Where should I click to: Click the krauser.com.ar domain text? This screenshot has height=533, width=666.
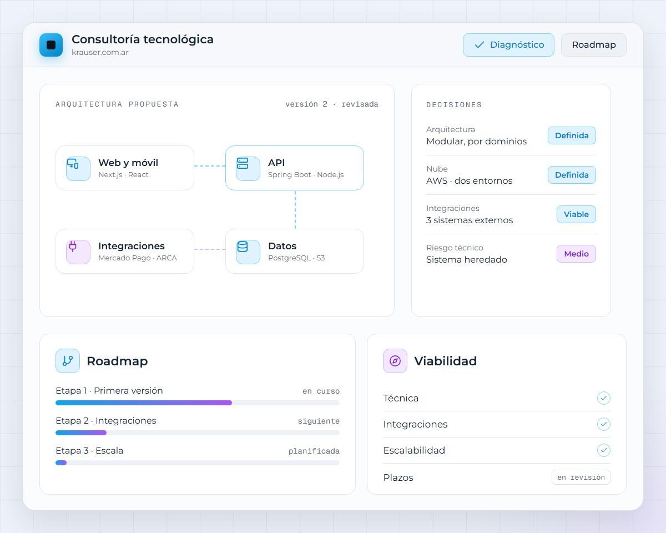[x=100, y=53]
